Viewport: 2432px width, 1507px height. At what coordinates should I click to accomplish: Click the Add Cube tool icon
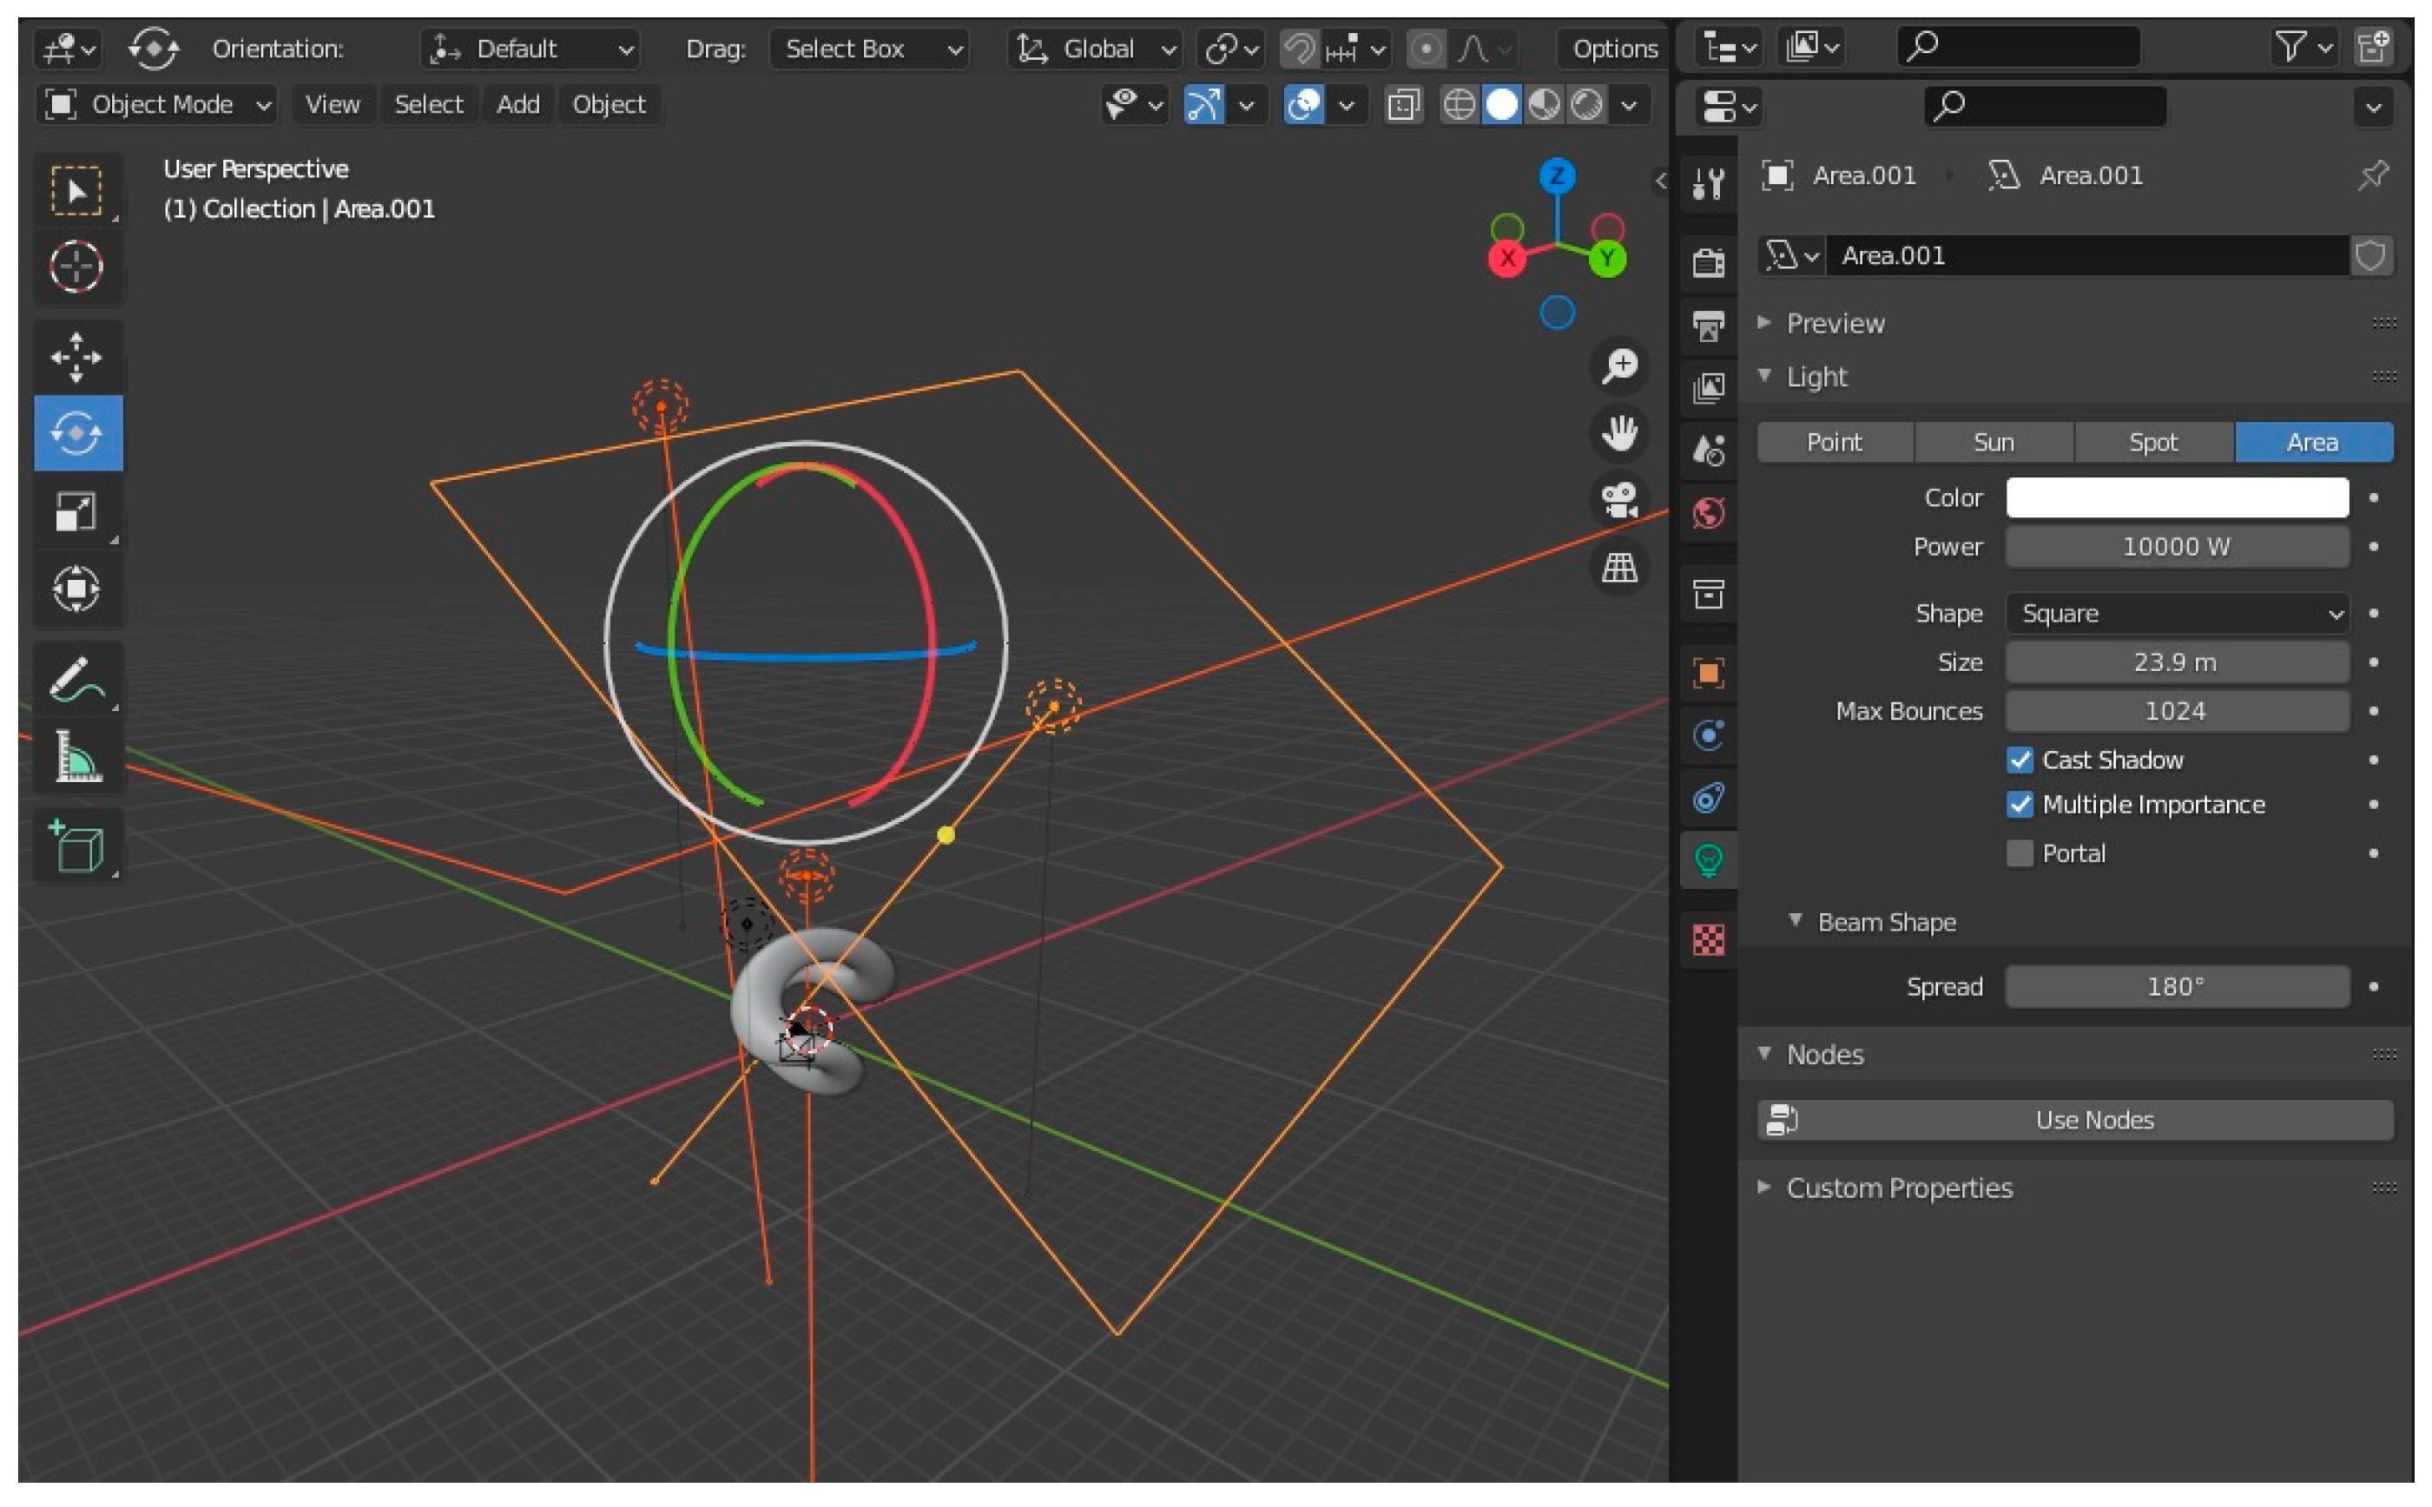click(76, 847)
